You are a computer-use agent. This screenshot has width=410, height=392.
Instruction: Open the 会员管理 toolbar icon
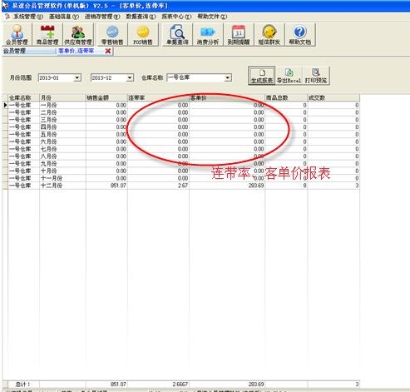coord(17,34)
